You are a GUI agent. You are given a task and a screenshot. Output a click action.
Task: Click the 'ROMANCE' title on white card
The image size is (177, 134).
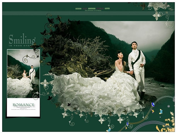pos(23,105)
